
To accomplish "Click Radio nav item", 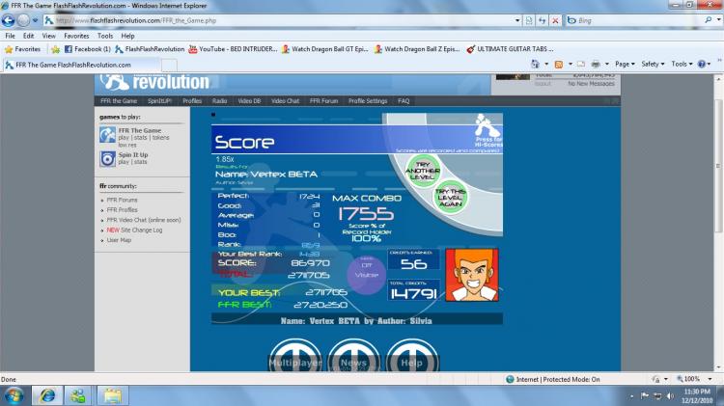I will [x=220, y=101].
